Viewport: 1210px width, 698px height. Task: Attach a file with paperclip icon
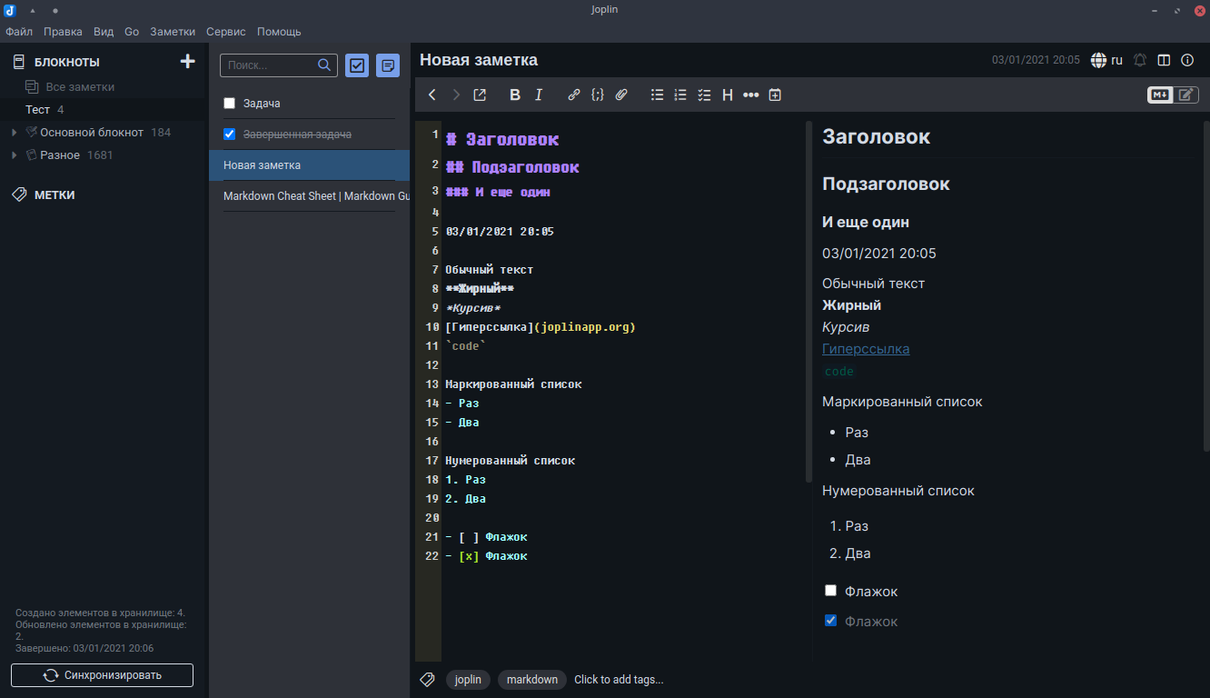pos(621,95)
